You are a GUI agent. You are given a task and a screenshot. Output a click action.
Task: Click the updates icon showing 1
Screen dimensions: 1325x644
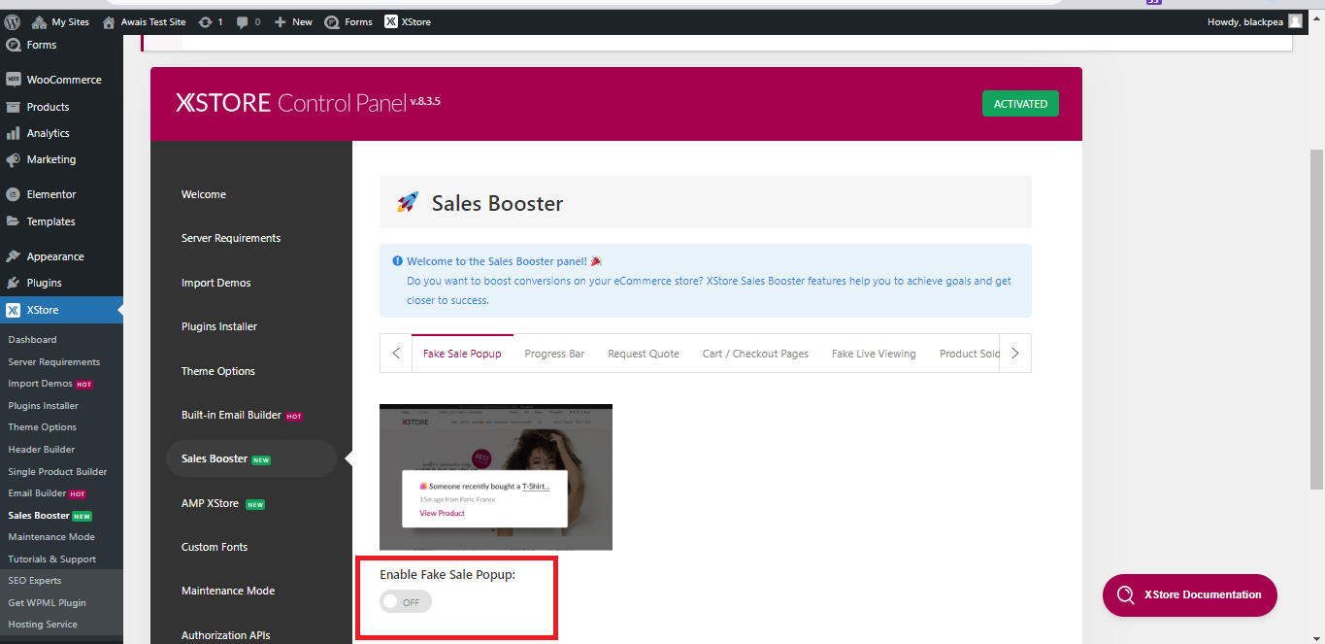pyautogui.click(x=210, y=21)
